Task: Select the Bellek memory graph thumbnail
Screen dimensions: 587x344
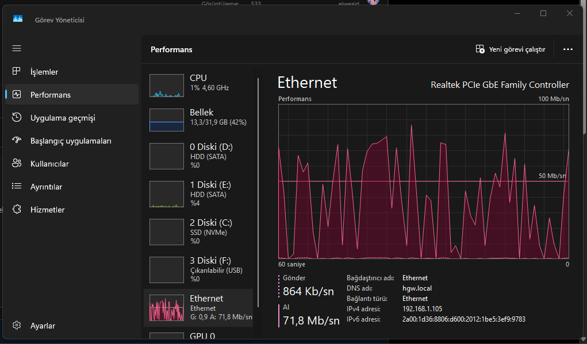Action: pyautogui.click(x=167, y=120)
